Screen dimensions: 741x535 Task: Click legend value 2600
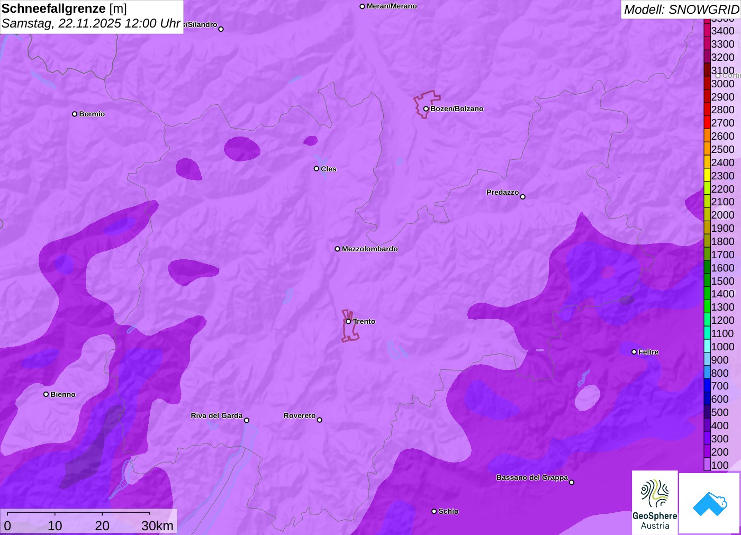pyautogui.click(x=722, y=136)
